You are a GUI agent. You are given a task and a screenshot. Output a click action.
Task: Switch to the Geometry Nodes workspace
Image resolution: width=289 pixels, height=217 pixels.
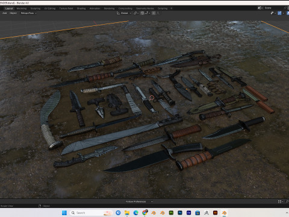144,8
